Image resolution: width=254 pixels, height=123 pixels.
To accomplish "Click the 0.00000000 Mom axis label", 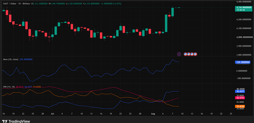I will (x=241, y=71).
